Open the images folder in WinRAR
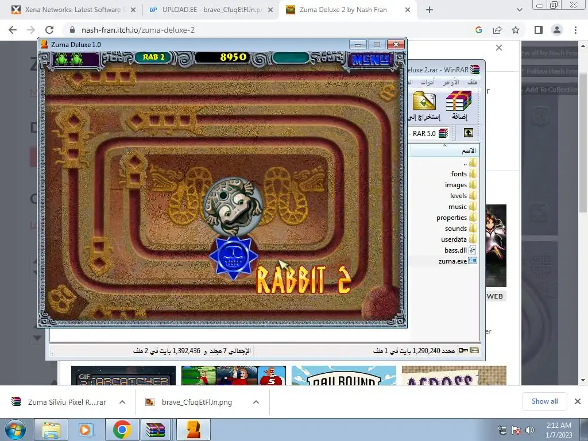Viewport: 588px width, 441px height. pos(461,184)
